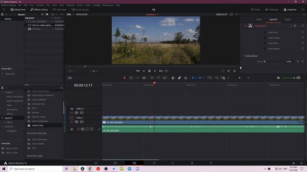This screenshot has height=172, width=307.
Task: Open the Mixer panel
Action: click(256, 10)
